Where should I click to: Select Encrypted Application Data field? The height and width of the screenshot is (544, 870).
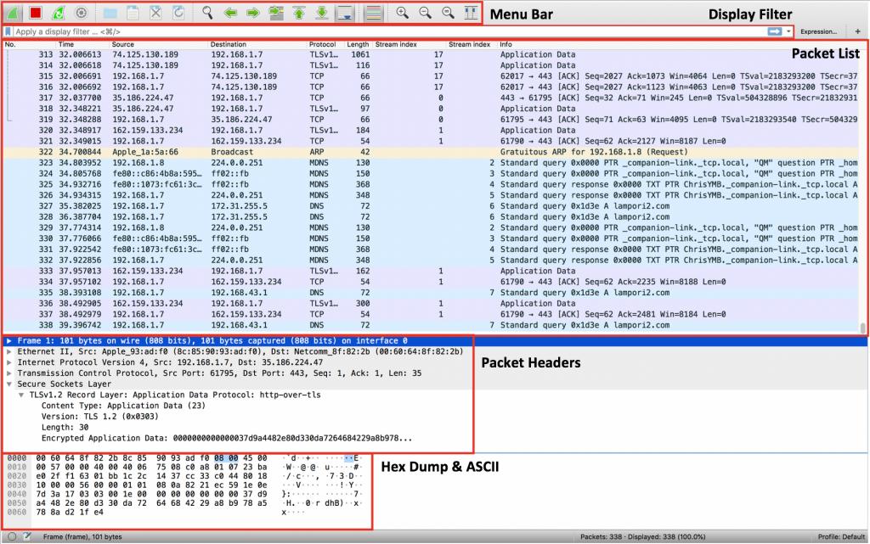[227, 438]
